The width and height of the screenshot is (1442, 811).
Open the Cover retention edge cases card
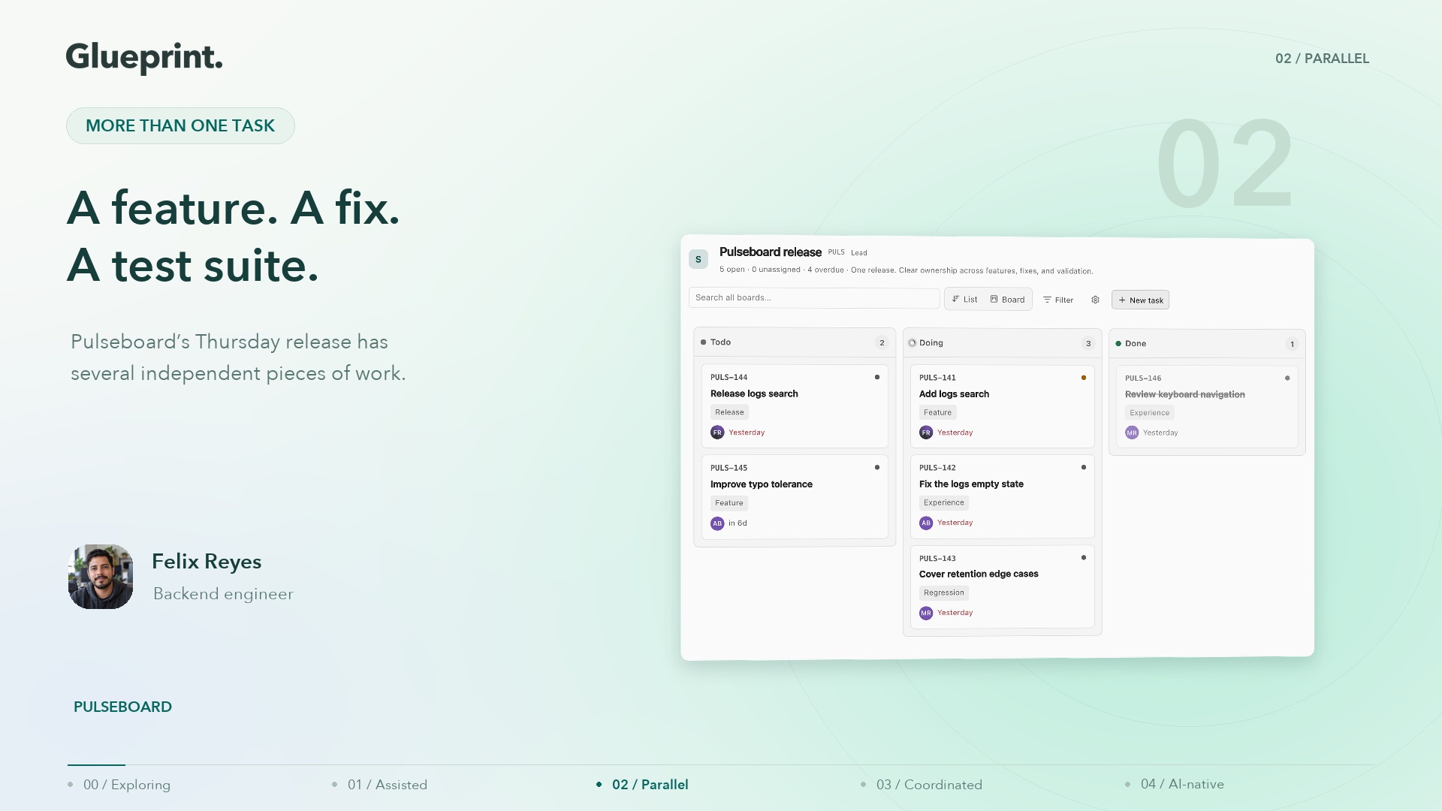coord(1002,586)
